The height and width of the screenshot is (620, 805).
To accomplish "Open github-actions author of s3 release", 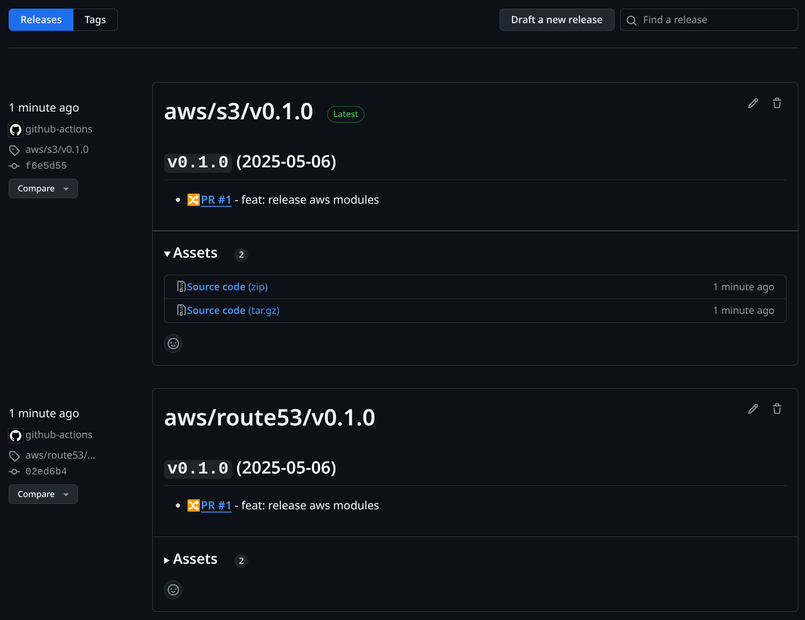I will coord(59,129).
